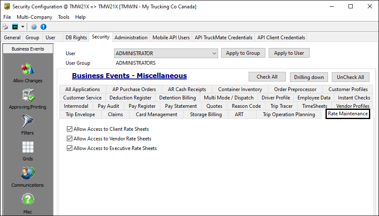The height and width of the screenshot is (216, 379).
Task: Click the UnCheck All button
Action: [x=351, y=77]
